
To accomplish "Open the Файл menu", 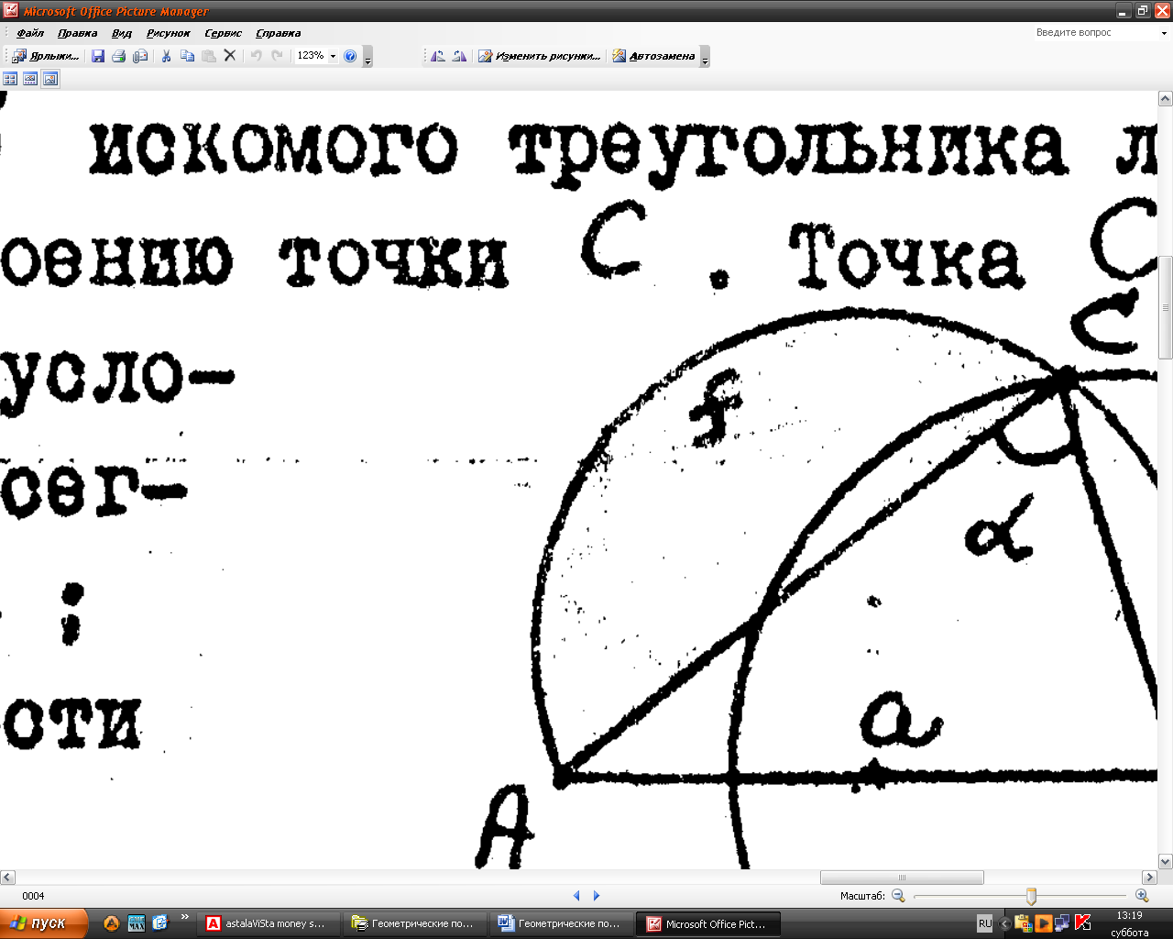I will tap(30, 33).
